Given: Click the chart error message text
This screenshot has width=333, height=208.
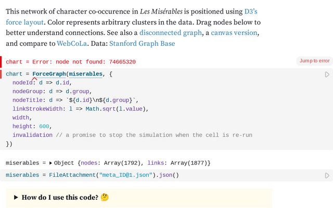Looking at the screenshot, I should (x=71, y=62).
